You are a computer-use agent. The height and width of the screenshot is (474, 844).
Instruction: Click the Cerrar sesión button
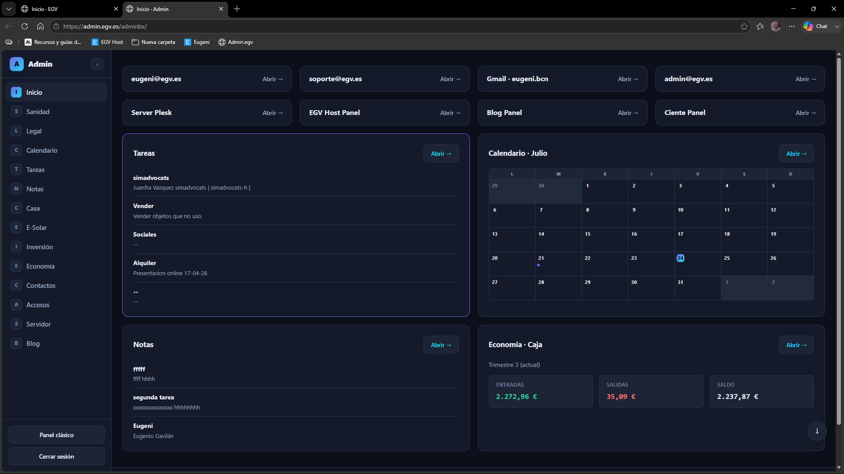point(56,456)
